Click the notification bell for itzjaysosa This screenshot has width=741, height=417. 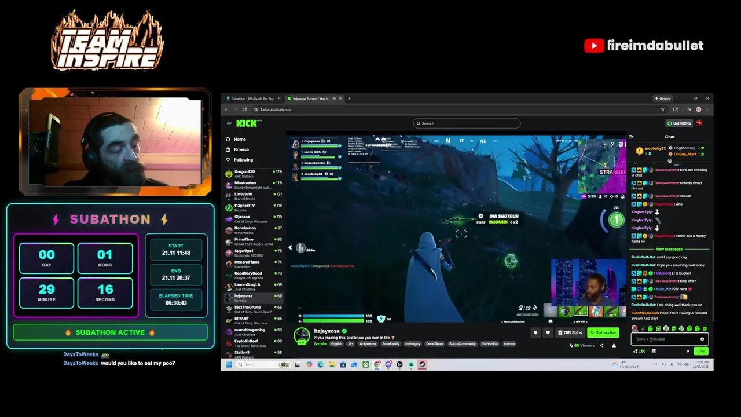point(535,332)
